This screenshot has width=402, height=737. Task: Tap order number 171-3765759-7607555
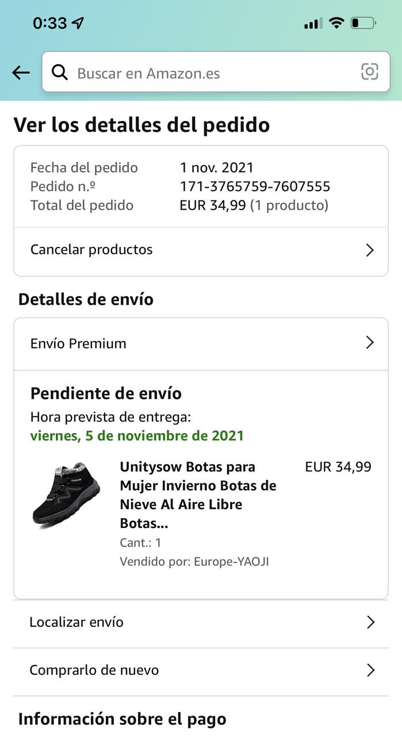[255, 187]
